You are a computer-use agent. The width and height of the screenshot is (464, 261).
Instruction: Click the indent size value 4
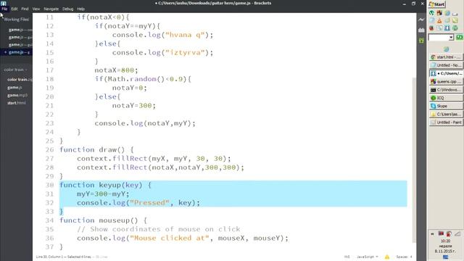[411, 257]
